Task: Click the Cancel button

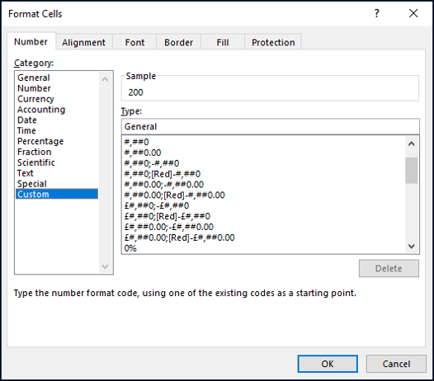Action: [x=396, y=364]
